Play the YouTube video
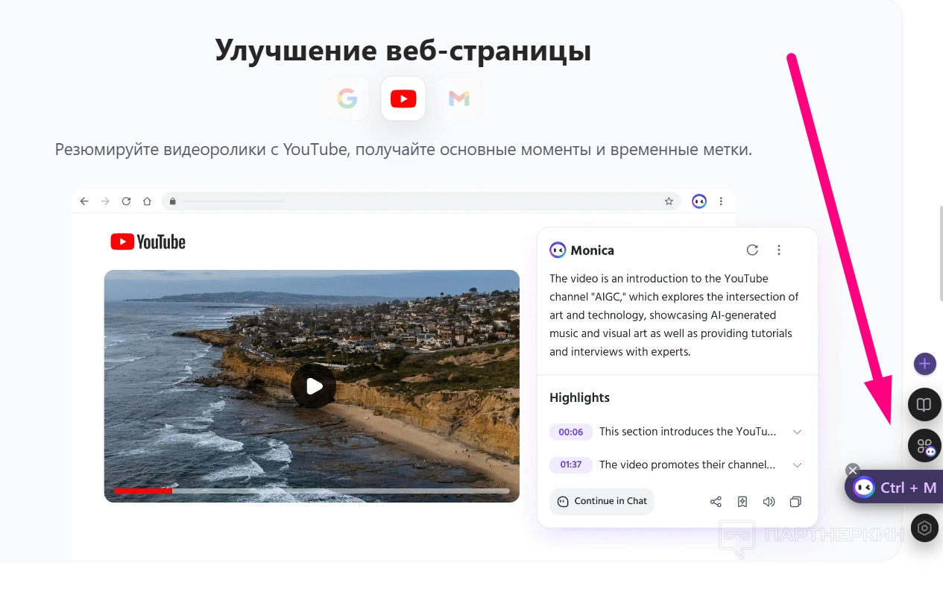This screenshot has width=943, height=598. pos(313,386)
